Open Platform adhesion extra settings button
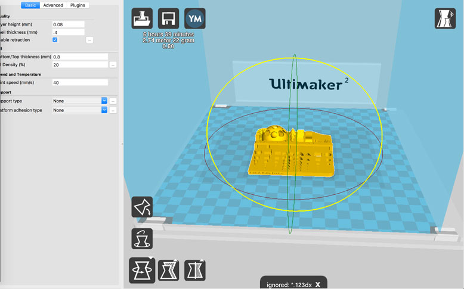The height and width of the screenshot is (289, 464). click(x=113, y=110)
